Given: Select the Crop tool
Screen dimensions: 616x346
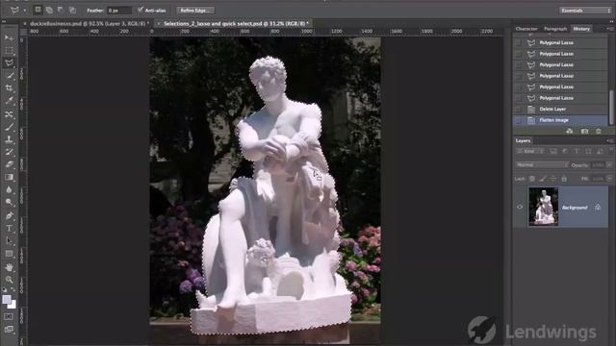Looking at the screenshot, I should point(9,88).
